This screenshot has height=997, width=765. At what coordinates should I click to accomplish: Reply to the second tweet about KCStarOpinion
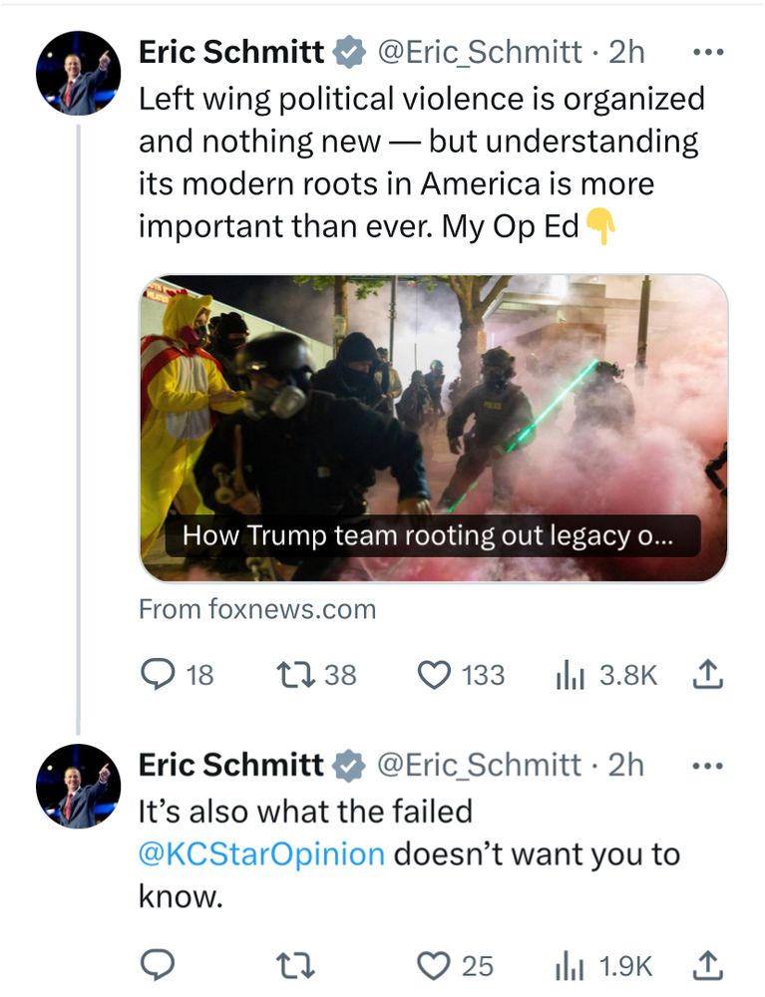[159, 965]
